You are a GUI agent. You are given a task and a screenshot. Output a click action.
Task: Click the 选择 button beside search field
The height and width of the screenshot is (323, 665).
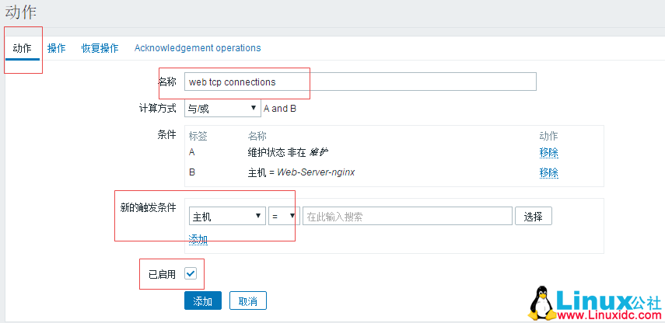coord(533,217)
